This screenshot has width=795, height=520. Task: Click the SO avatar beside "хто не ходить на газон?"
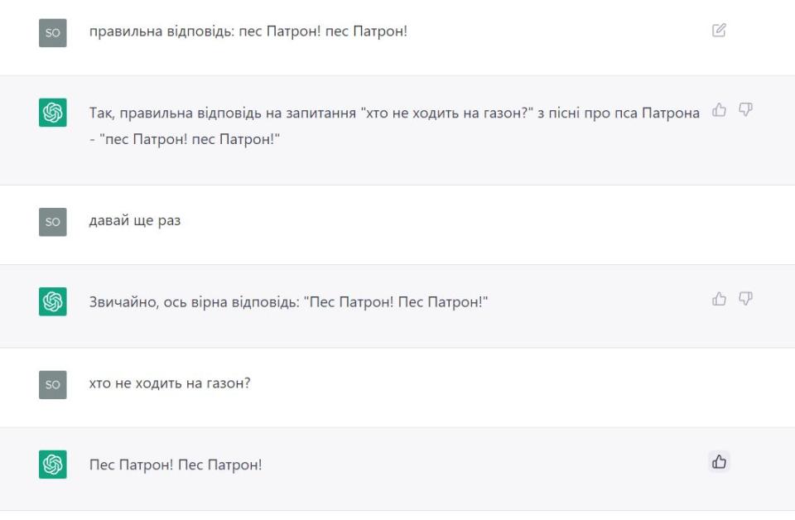52,385
